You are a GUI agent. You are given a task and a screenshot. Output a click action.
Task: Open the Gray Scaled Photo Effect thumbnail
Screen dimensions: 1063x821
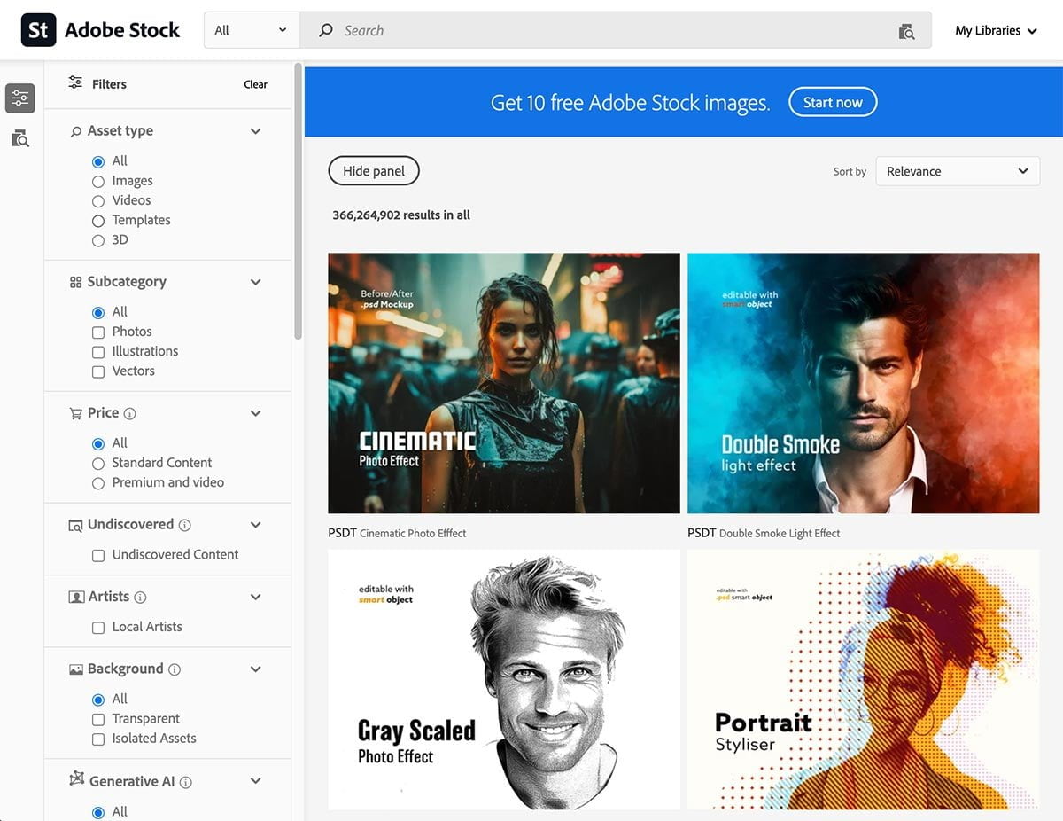pyautogui.click(x=504, y=679)
